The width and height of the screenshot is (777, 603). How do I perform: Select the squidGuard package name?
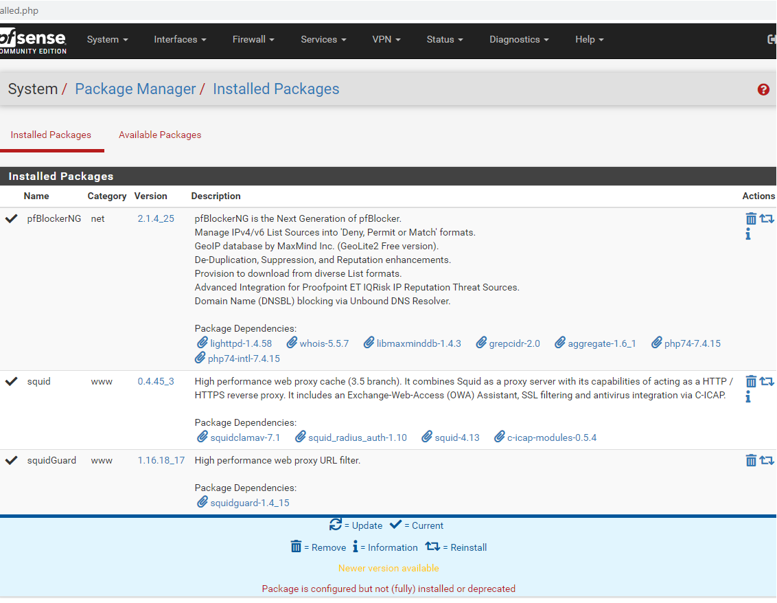(x=51, y=460)
